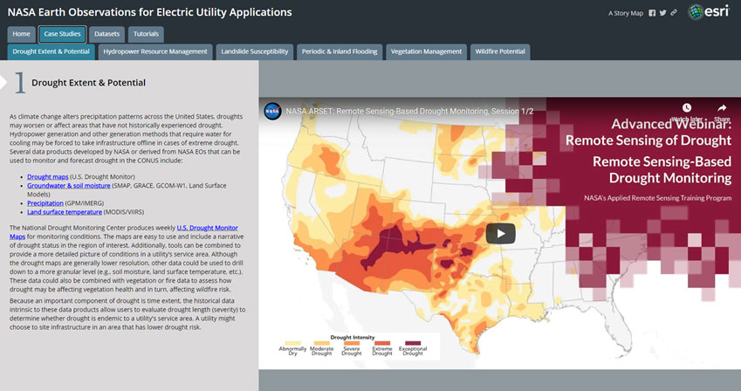Copy story map link icon
The height and width of the screenshot is (391, 741).
674,13
